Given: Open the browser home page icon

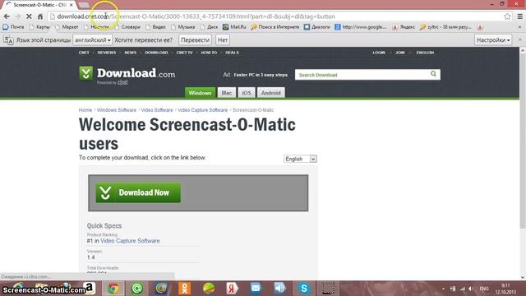Looking at the screenshot, I should pos(40,16).
